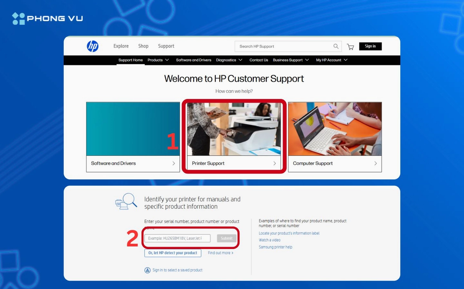Open the Shop menu
The height and width of the screenshot is (289, 464).
click(143, 46)
